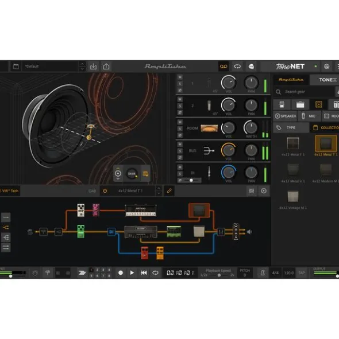Screen dimensions: 339x339
Task: Solo the BUS channel
Action: pyautogui.click(x=180, y=151)
